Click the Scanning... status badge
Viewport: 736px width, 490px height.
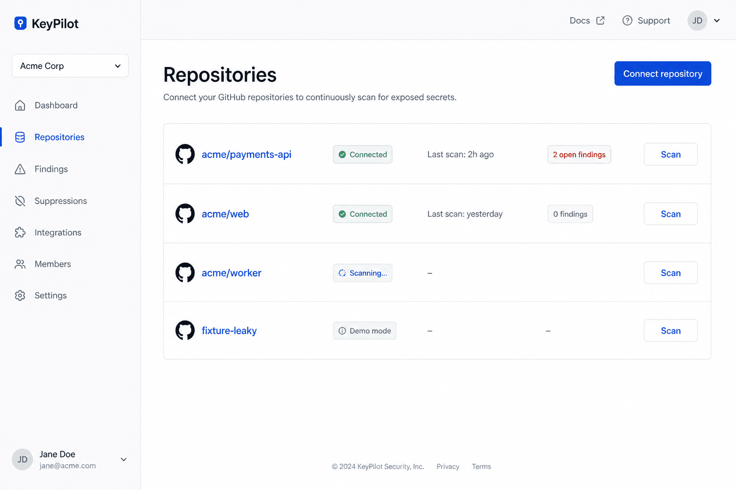(363, 273)
